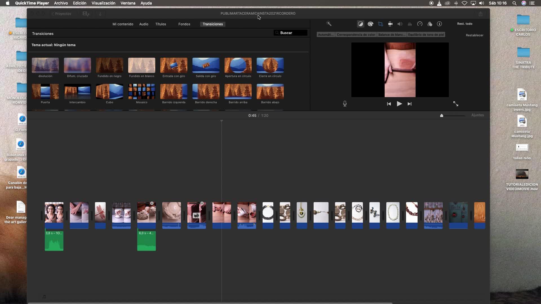The height and width of the screenshot is (304, 541).
Task: Open the volume adjustment icon
Action: (400, 24)
